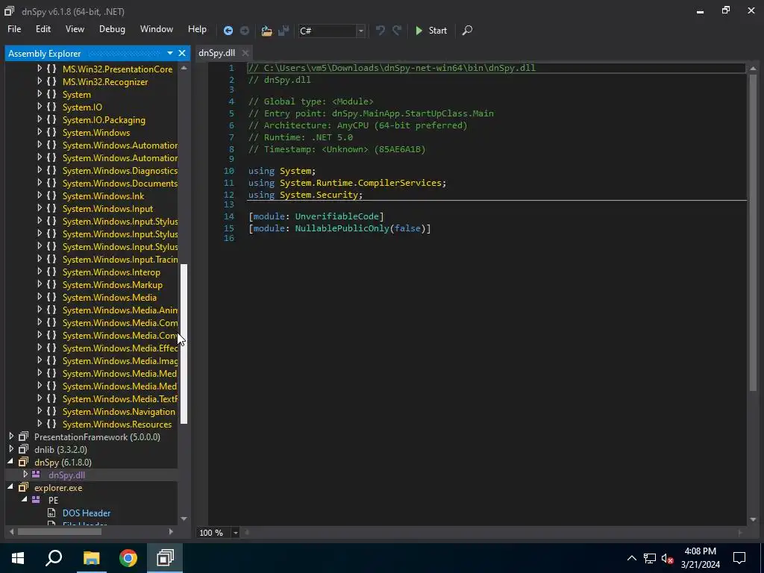Open the View menu
Viewport: 764px width, 573px height.
(x=75, y=29)
